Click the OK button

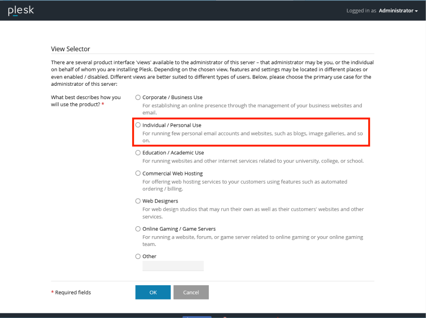[153, 292]
